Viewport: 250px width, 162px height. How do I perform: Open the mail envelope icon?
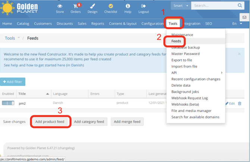[x=245, y=17]
